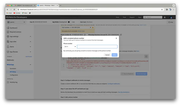Open the Configure webhooks link
The height and width of the screenshot is (106, 181).
pyautogui.click(x=114, y=84)
